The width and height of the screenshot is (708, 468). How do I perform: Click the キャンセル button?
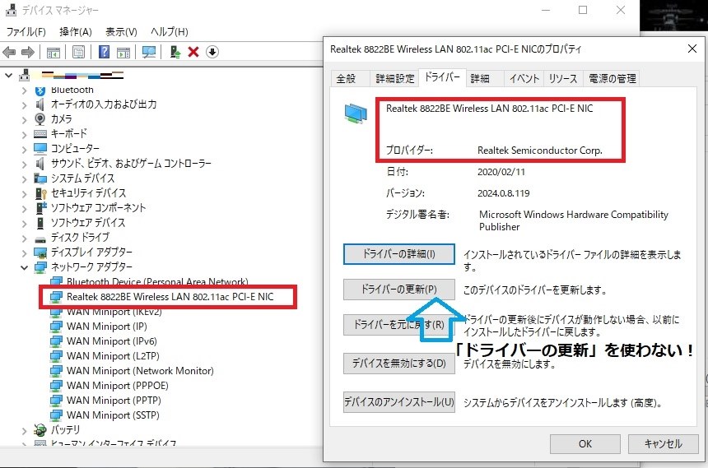(x=663, y=443)
